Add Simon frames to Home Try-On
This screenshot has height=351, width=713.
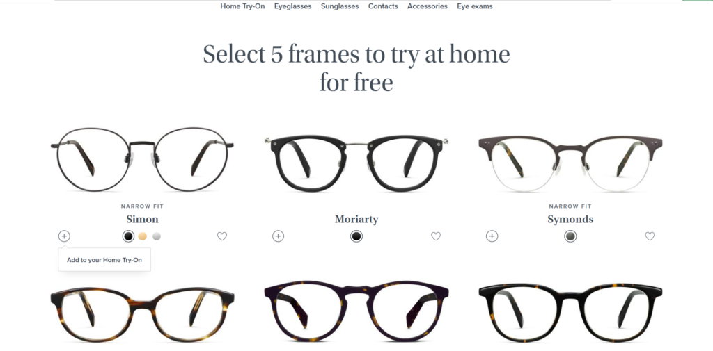[64, 236]
